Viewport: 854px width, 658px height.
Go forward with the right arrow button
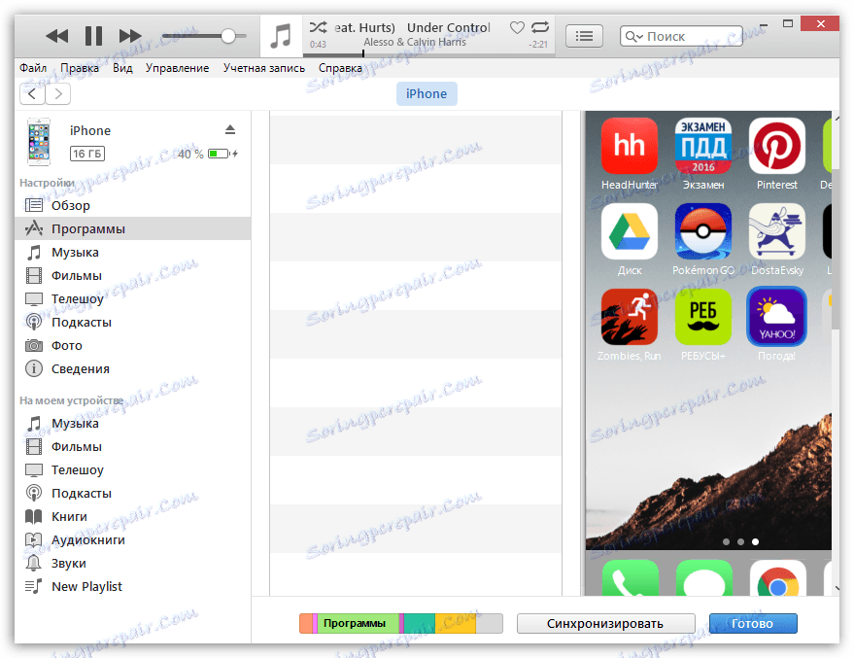[x=58, y=94]
